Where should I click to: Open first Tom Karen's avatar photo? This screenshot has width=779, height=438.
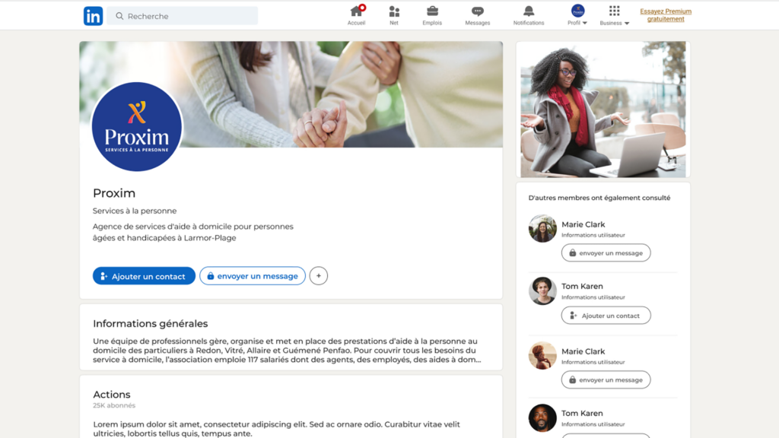click(542, 290)
